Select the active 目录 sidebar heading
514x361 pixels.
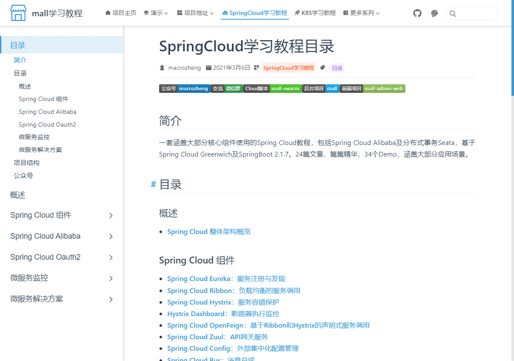(x=62, y=45)
